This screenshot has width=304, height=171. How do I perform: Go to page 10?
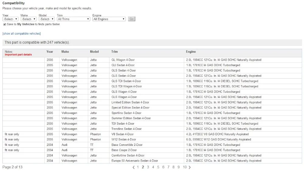coord(185,167)
